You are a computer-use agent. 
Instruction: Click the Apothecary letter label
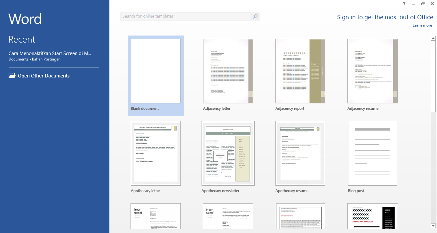coord(145,191)
